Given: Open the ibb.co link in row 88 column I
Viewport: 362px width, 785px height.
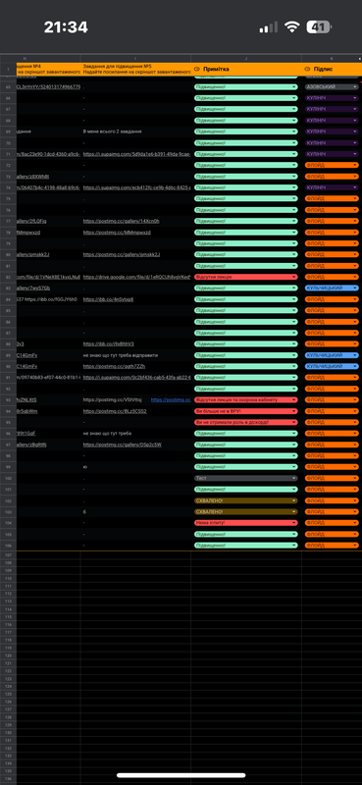Looking at the screenshot, I should click(x=108, y=344).
